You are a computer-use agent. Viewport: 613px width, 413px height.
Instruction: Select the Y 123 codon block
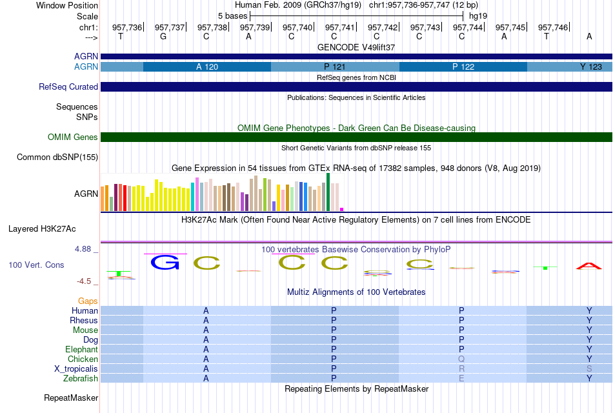[x=570, y=67]
